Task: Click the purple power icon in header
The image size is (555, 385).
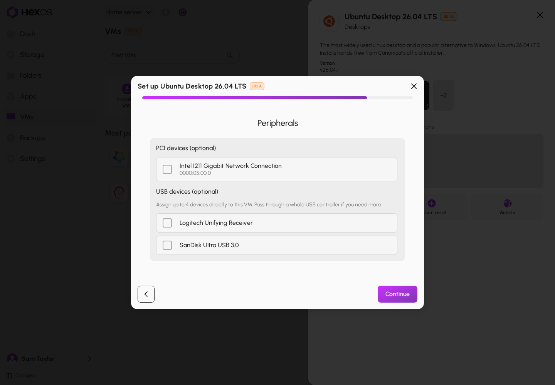Action: pos(183,12)
